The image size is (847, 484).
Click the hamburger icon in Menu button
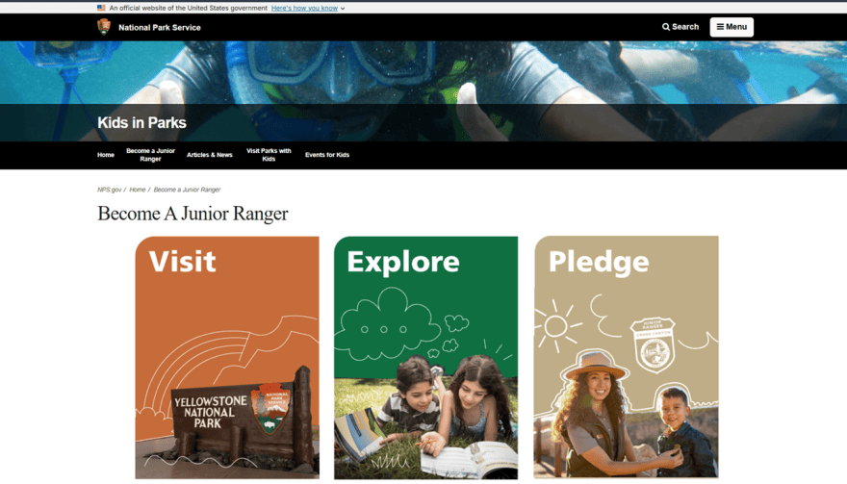720,27
